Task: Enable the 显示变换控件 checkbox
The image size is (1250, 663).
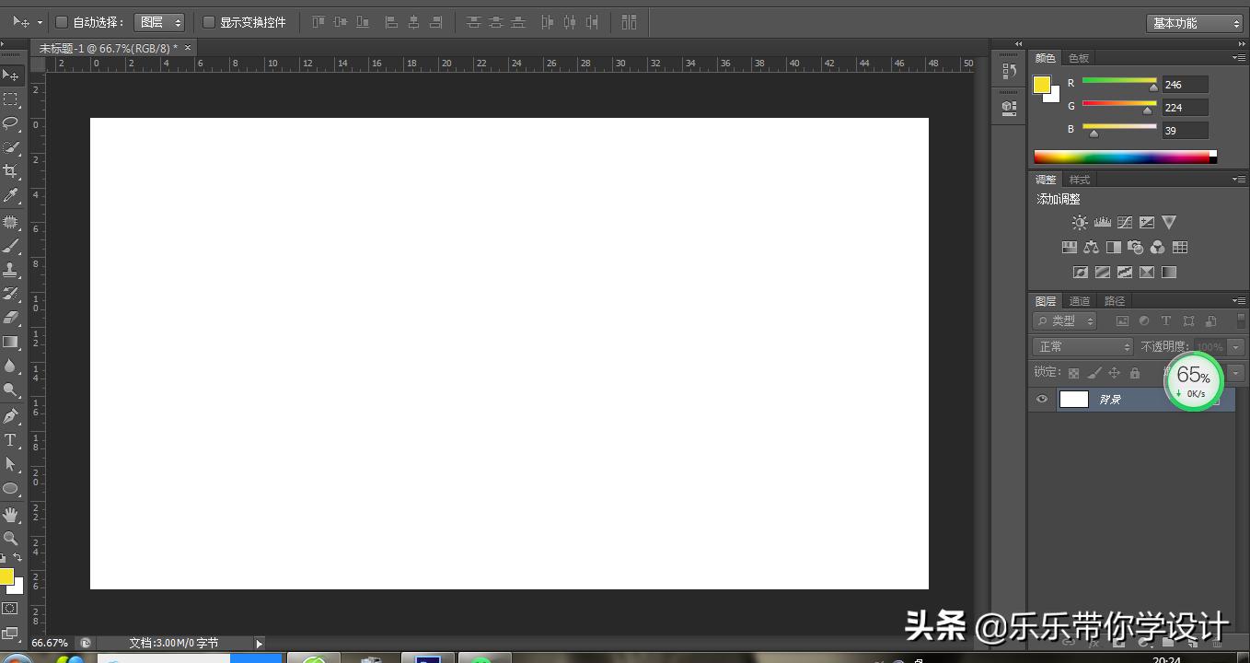Action: 209,22
